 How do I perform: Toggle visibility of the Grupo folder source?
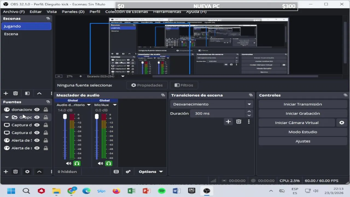[37, 117]
